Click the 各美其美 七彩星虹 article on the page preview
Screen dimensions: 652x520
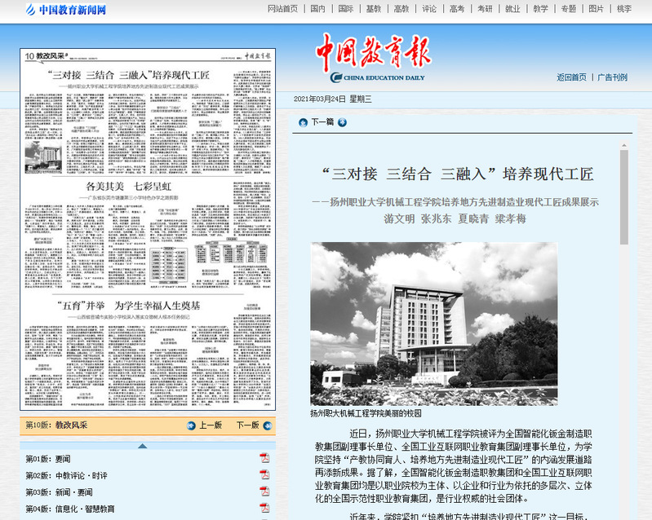tap(148, 187)
